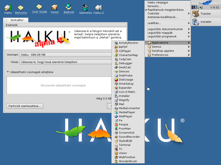Launch BePDF from the Applications menu
The width and height of the screenshot is (221, 165).
(128, 47)
